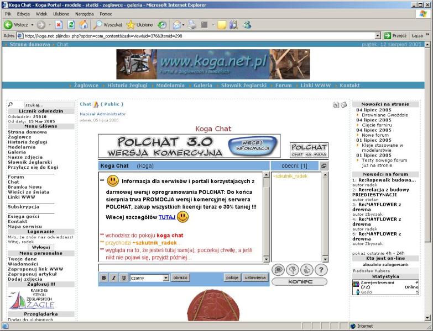Click the print article icon above chat
The width and height of the screenshot is (433, 331).
coord(336,105)
